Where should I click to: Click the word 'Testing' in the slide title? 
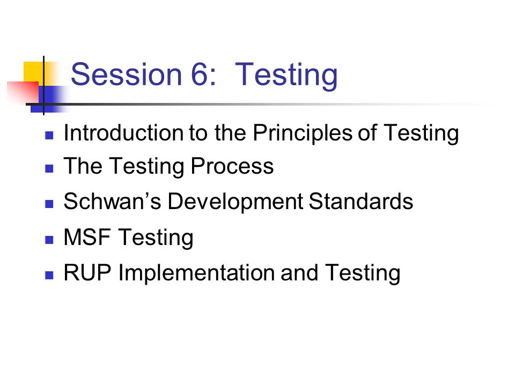[286, 76]
